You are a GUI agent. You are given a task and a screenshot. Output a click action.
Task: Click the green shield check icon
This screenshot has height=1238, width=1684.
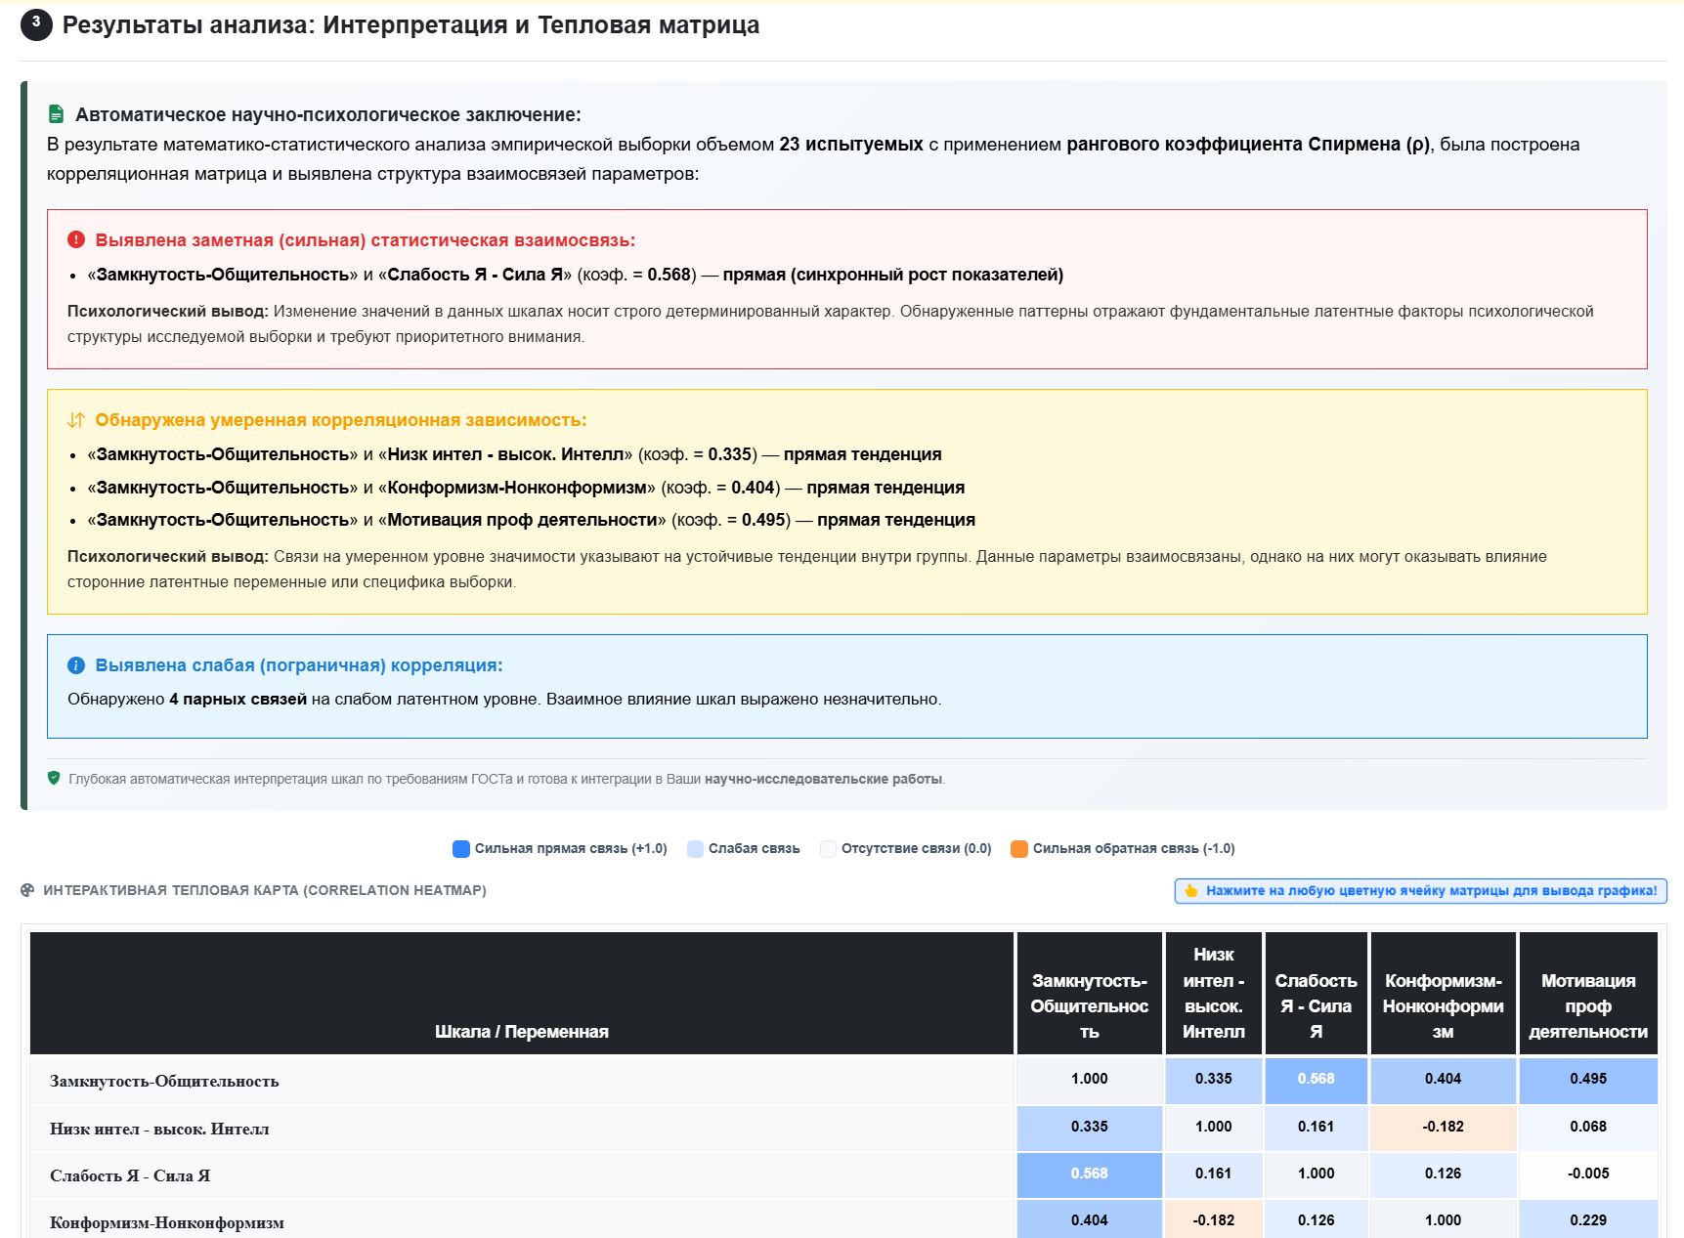pos(54,779)
